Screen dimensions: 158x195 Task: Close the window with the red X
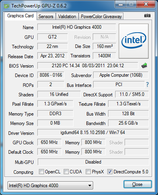[x=146, y=4]
